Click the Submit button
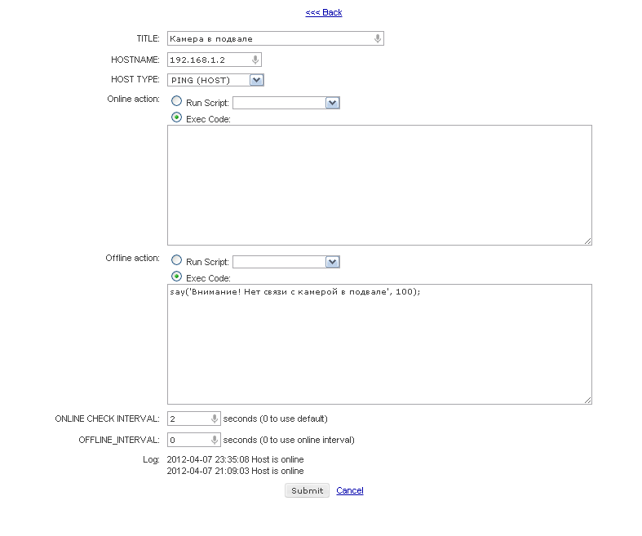 pos(307,490)
